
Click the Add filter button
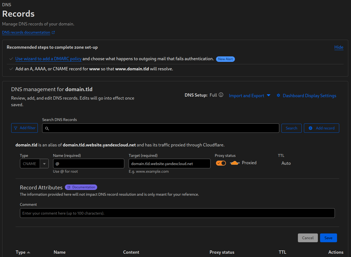pyautogui.click(x=24, y=128)
